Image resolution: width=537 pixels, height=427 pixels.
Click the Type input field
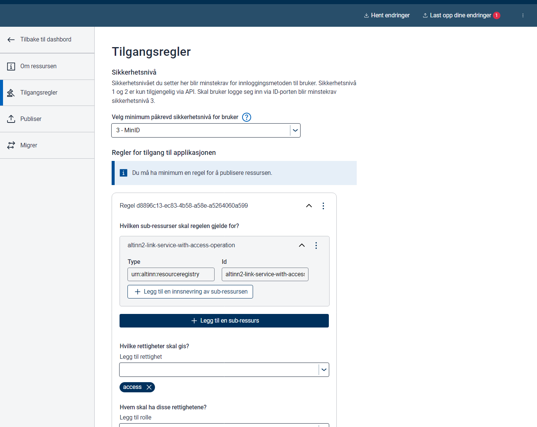(x=171, y=274)
